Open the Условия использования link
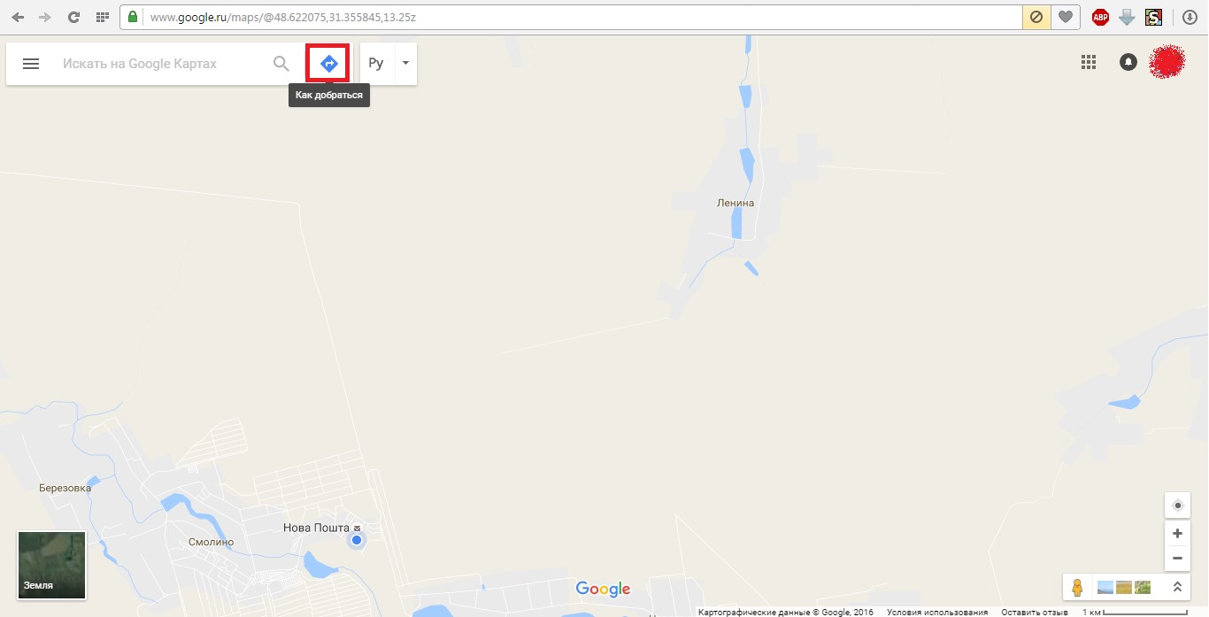1209x617 pixels. click(x=937, y=612)
